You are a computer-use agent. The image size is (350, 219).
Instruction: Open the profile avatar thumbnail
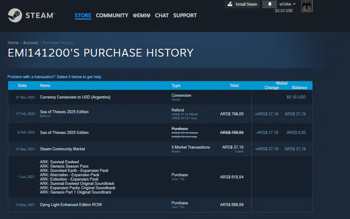point(307,6)
